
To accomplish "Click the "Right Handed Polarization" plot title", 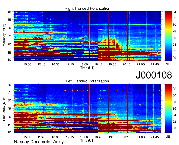I will pos(87,8).
